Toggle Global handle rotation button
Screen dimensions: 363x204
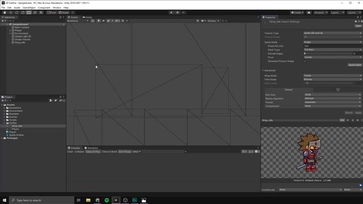pos(64,12)
